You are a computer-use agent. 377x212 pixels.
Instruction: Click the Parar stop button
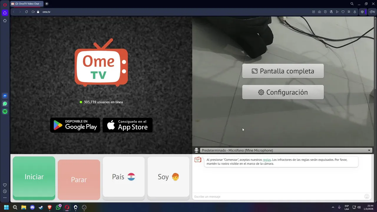click(x=79, y=180)
